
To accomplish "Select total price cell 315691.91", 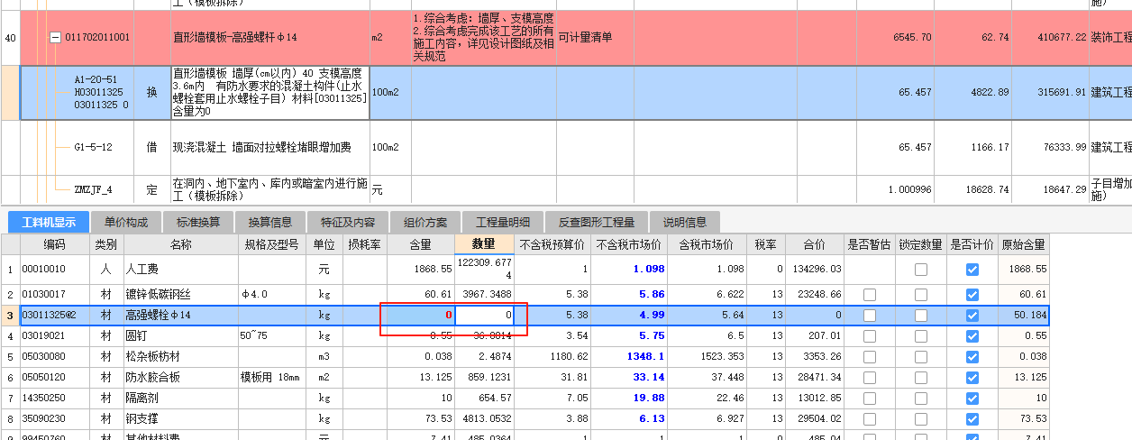I will (x=1049, y=92).
